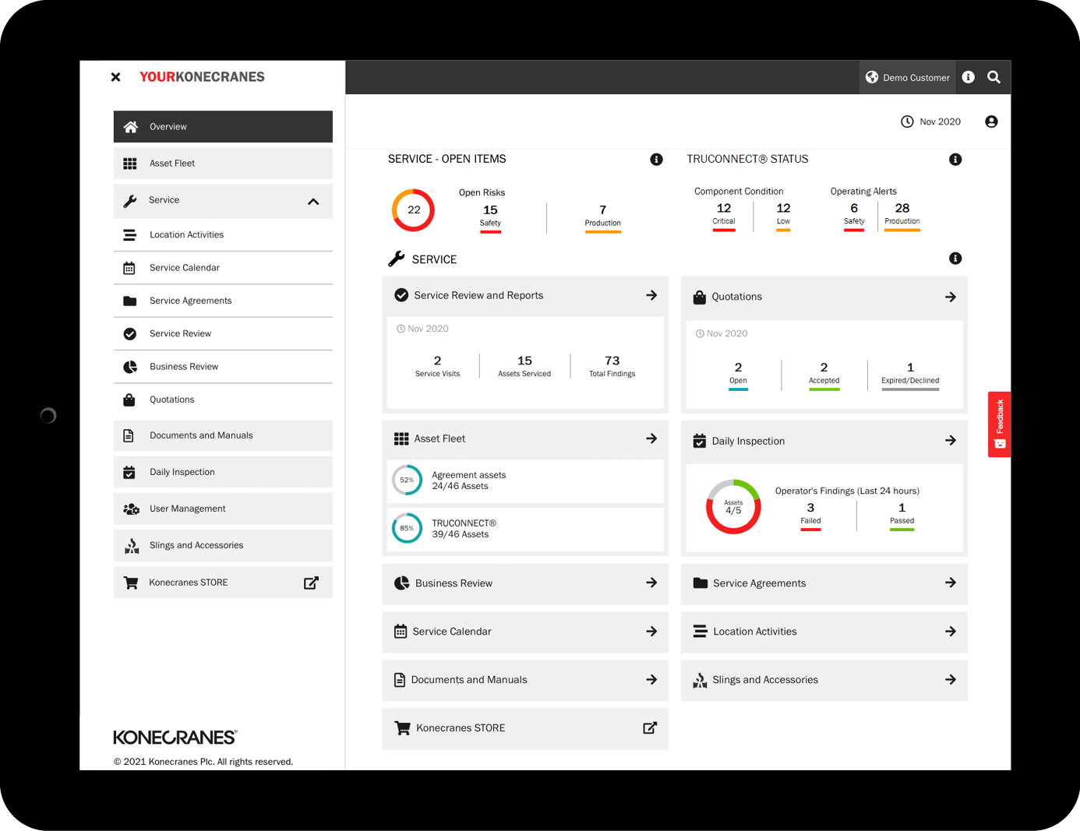Click the red Feedback button
Screen dimensions: 1080x831
point(999,424)
